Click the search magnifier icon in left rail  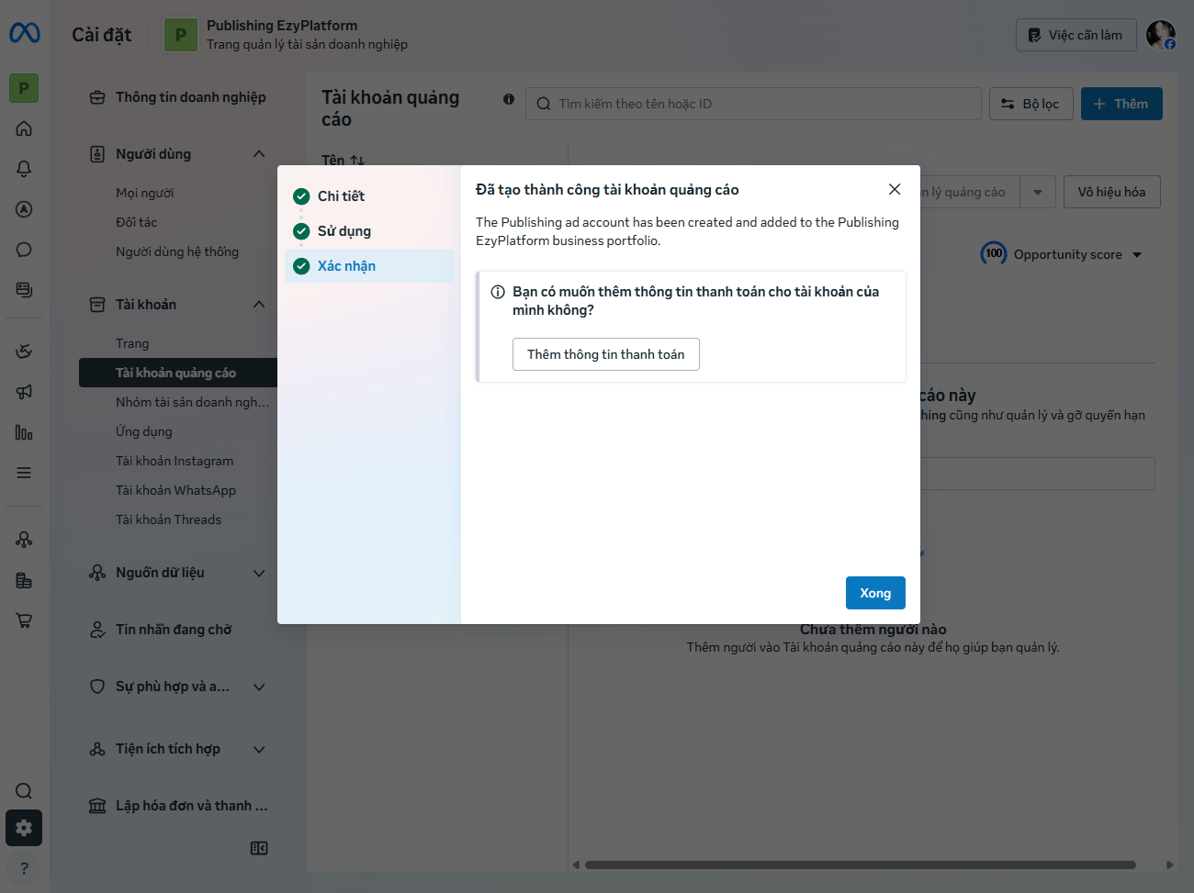pos(24,791)
